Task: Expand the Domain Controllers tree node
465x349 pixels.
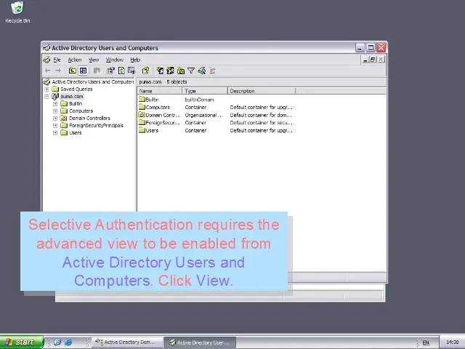Action: [x=55, y=118]
